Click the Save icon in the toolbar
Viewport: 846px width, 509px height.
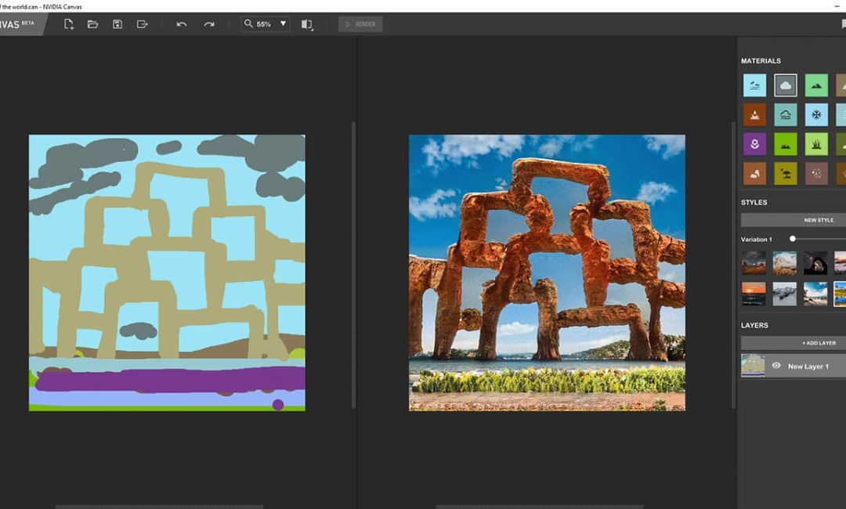tap(118, 24)
